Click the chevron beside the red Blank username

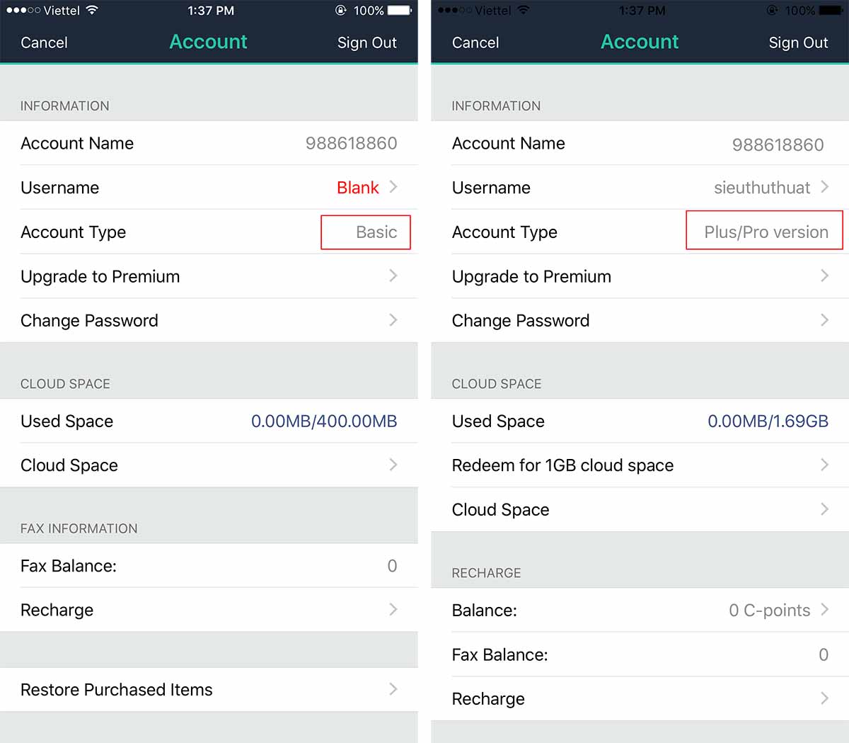pos(393,187)
